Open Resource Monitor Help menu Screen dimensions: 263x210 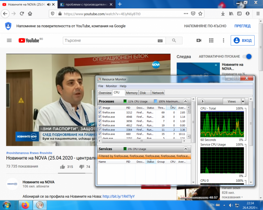point(123,86)
